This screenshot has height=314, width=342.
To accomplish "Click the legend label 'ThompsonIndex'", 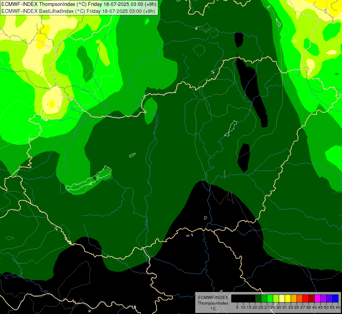I will (213, 303).
